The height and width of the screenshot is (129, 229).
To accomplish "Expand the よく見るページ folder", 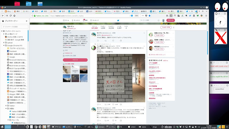I will pyautogui.click(x=4, y=34).
